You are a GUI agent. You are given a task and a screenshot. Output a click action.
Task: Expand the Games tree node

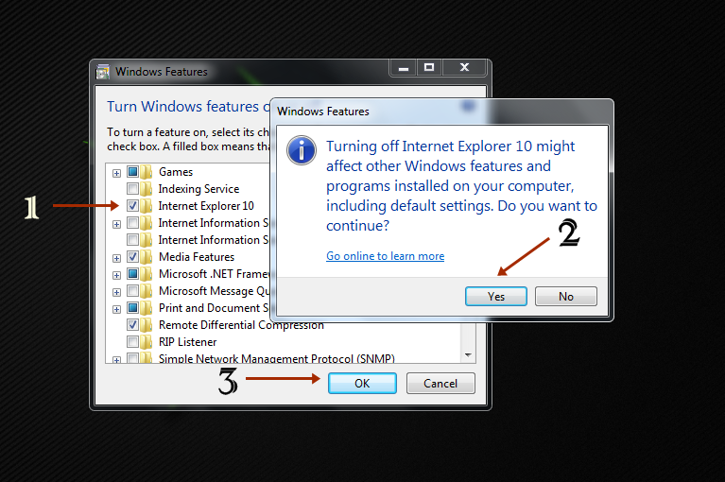(x=116, y=173)
